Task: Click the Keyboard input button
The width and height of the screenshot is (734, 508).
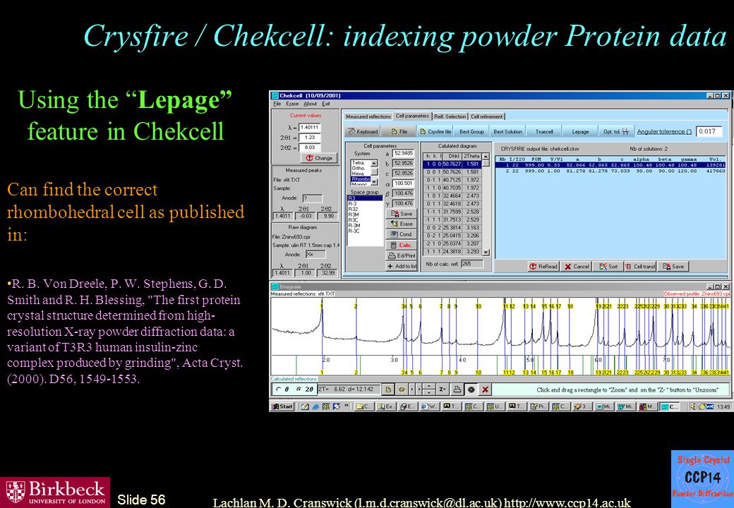Action: [363, 132]
